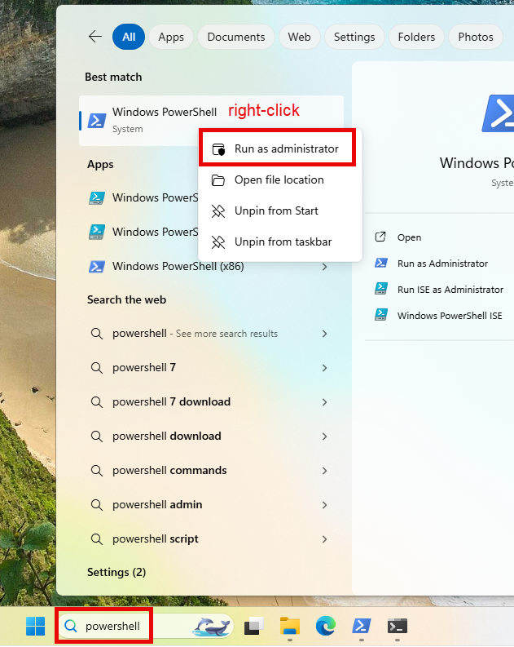Launch Microsoft Edge from the taskbar
The image size is (514, 647).
coord(325,626)
